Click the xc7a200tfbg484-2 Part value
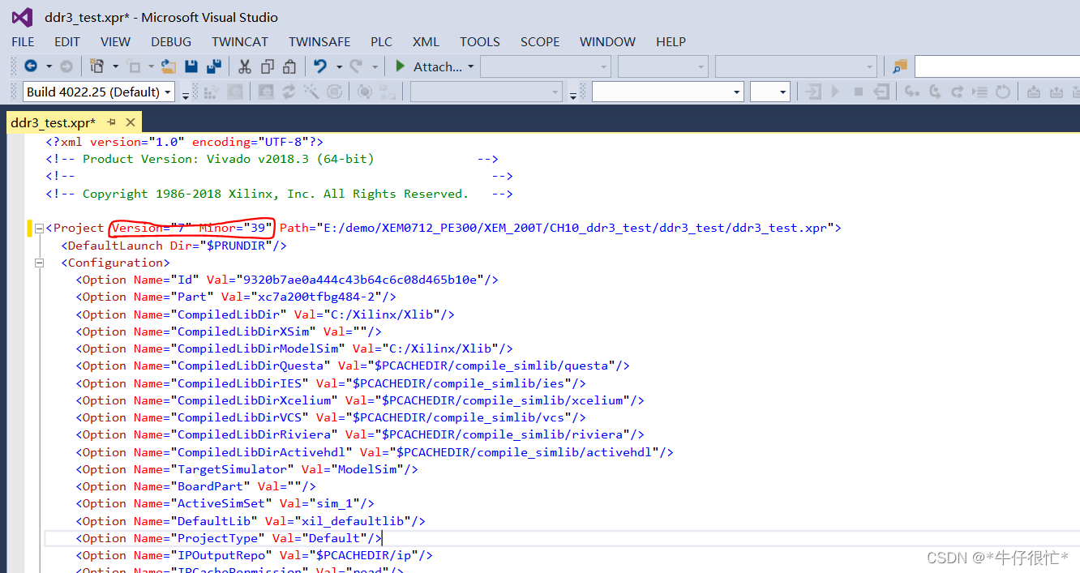Image resolution: width=1080 pixels, height=573 pixels. click(x=315, y=297)
